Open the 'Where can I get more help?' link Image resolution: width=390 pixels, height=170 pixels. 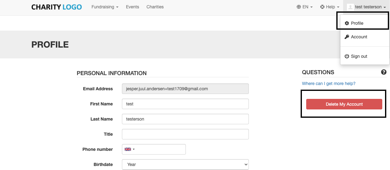[x=329, y=83]
